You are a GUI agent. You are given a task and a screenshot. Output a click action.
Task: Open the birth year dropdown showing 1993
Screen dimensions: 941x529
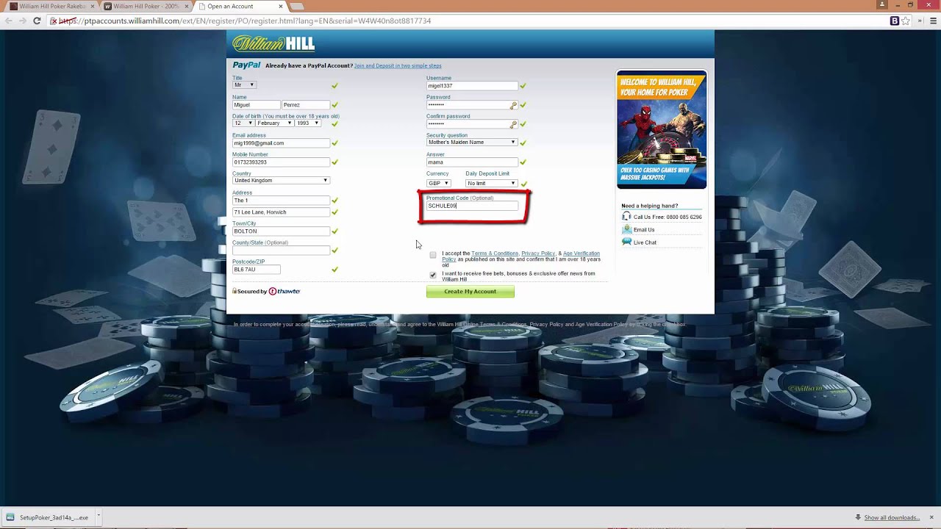307,123
